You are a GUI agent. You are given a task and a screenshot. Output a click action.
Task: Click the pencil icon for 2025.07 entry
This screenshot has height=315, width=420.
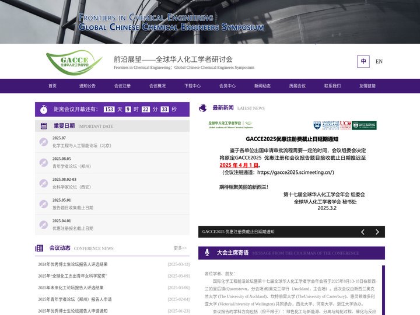pos(44,142)
